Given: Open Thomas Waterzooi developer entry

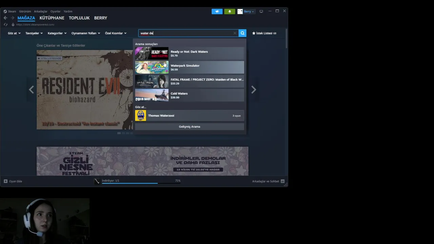Looking at the screenshot, I should click(x=190, y=116).
